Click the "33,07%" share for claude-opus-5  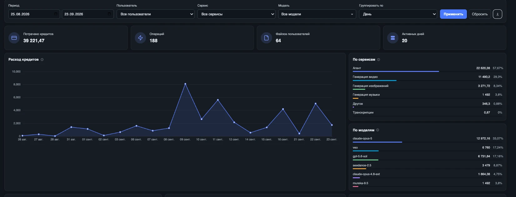pyautogui.click(x=498, y=139)
